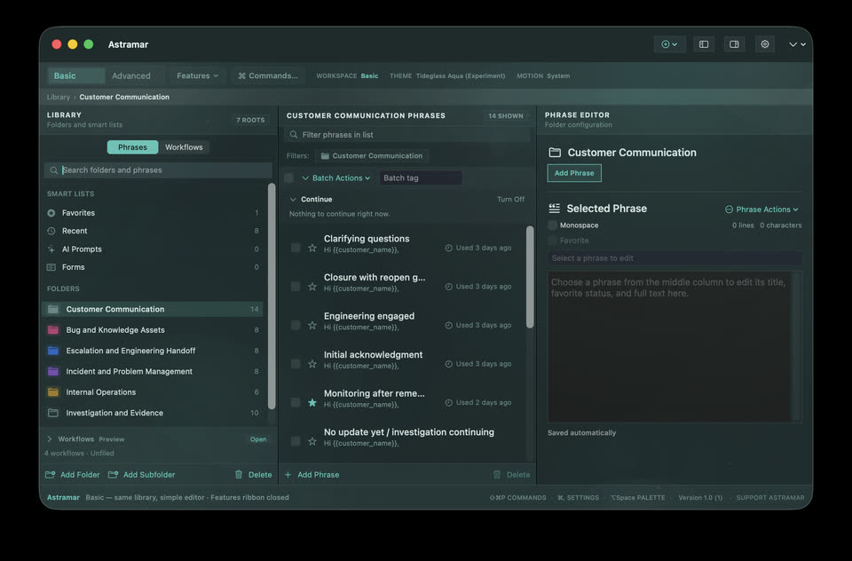The height and width of the screenshot is (561, 852).
Task: Open the double-chevron menu in title bar
Action: pyautogui.click(x=797, y=44)
